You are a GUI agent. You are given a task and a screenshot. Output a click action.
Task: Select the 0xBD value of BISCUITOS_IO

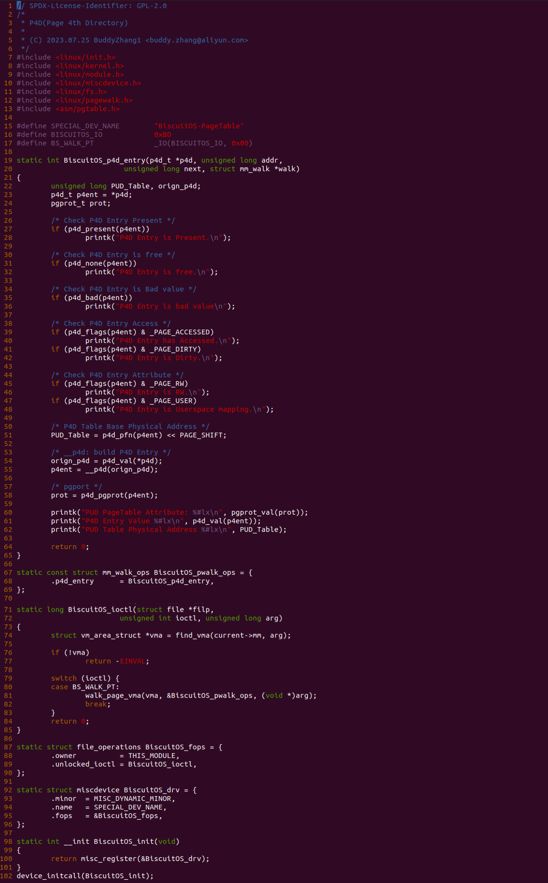pos(162,135)
